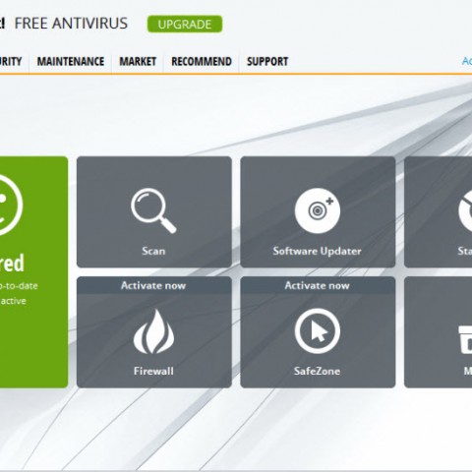Image resolution: width=472 pixels, height=472 pixels.
Task: Click the partially visible store tile icon
Action: [x=465, y=339]
